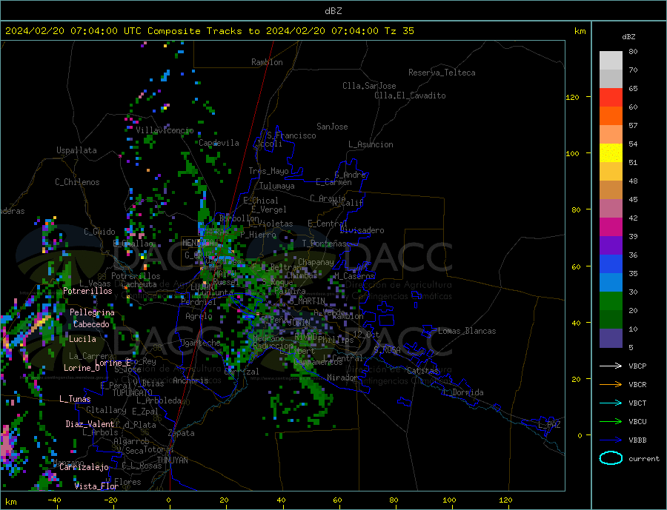The width and height of the screenshot is (667, 510).
Task: Click the S.ROSA map label
Action: pos(387,350)
